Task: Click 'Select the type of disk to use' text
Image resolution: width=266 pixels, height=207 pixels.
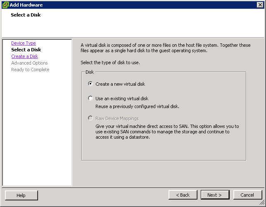Action: tap(110, 63)
